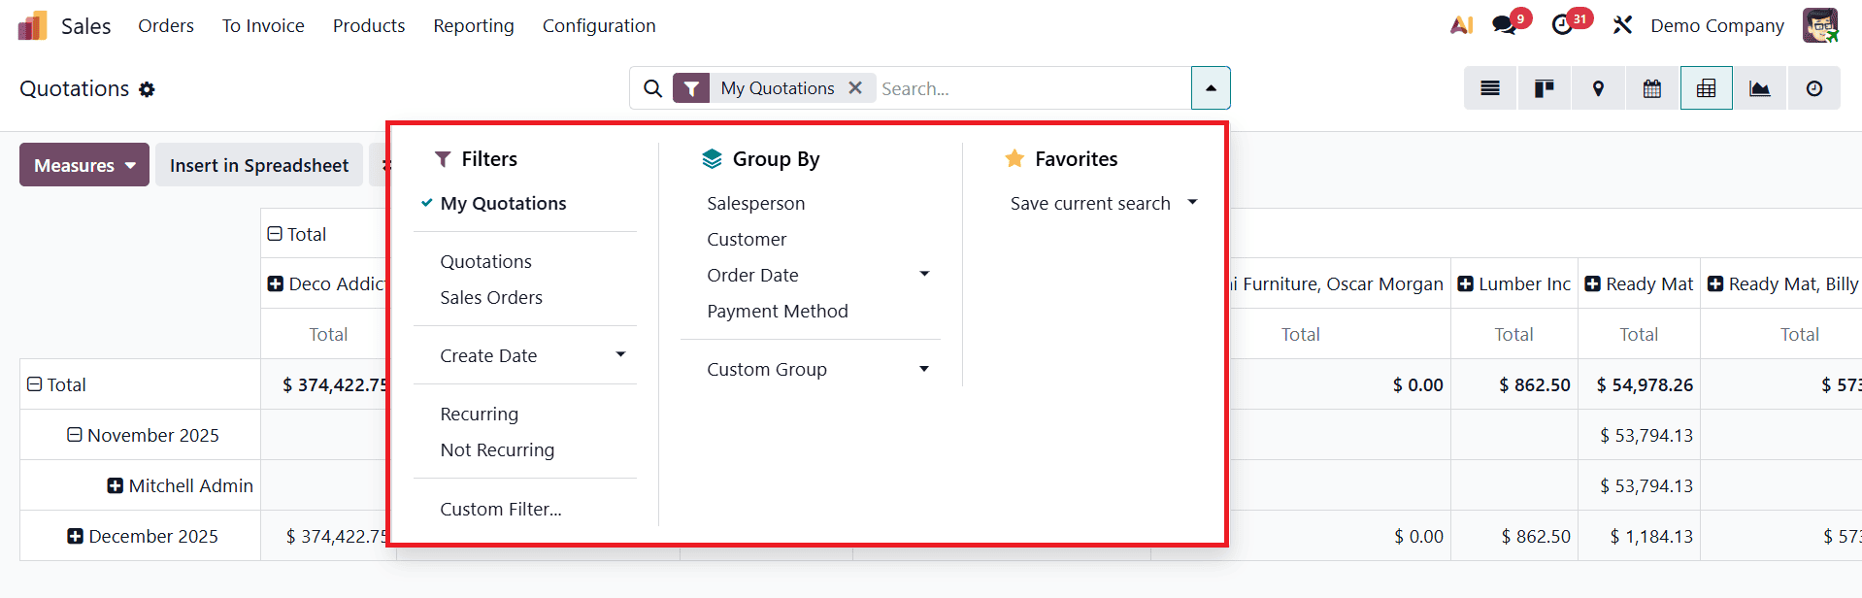Click the Sales app title
The width and height of the screenshot is (1862, 598).
86,26
